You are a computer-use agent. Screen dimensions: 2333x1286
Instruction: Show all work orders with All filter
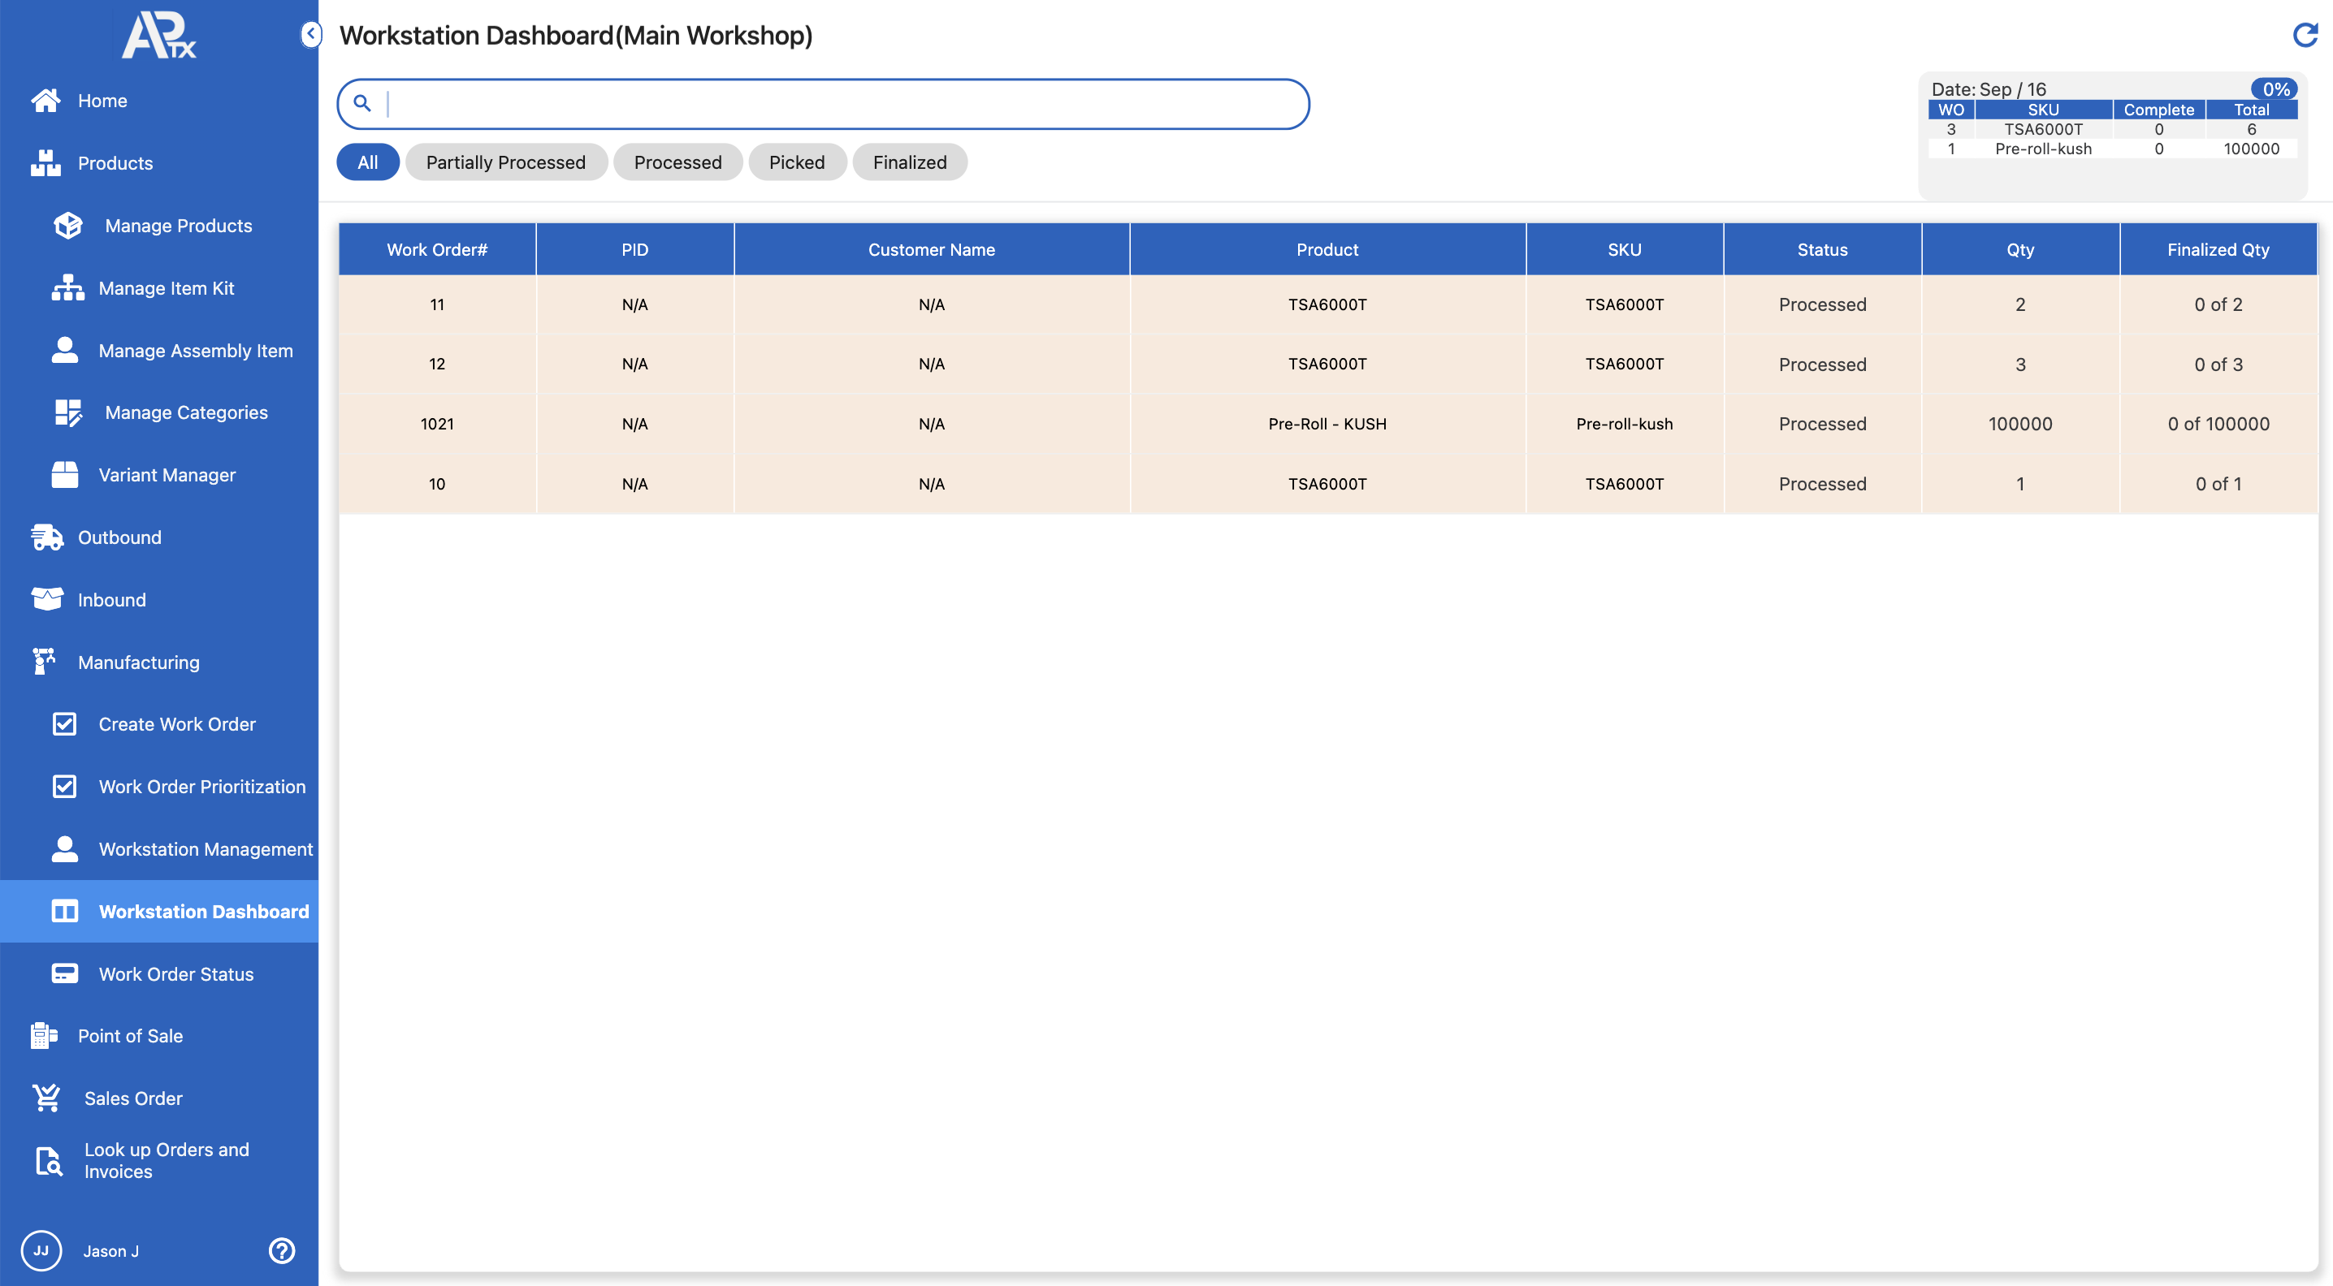click(x=367, y=162)
